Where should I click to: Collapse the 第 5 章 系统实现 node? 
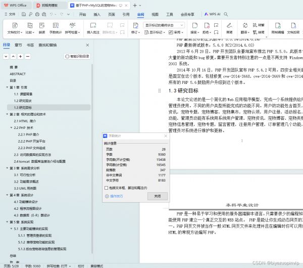[x=6, y=221]
